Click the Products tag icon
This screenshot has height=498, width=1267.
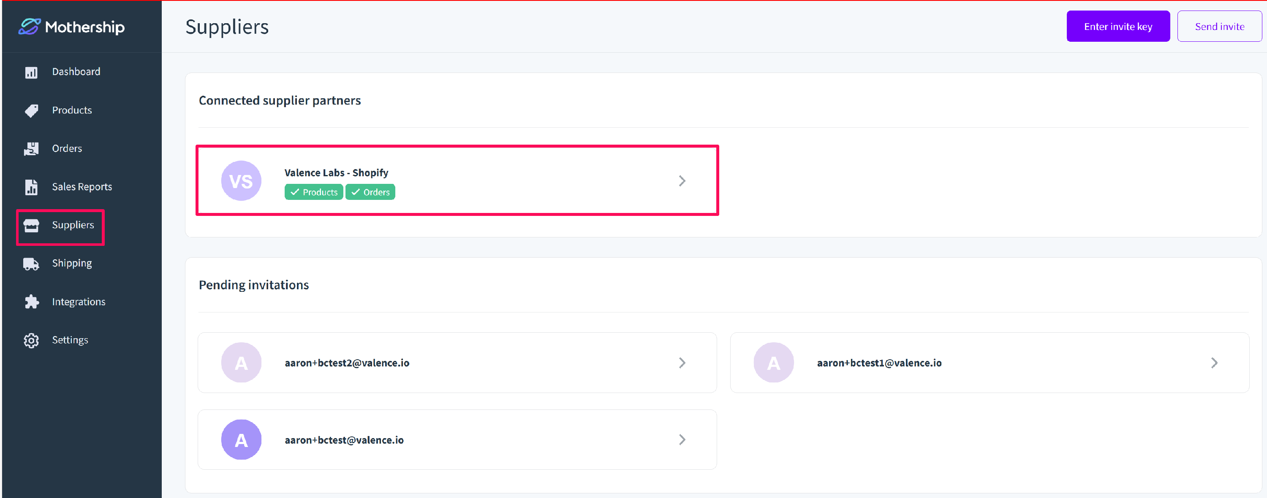(x=31, y=110)
